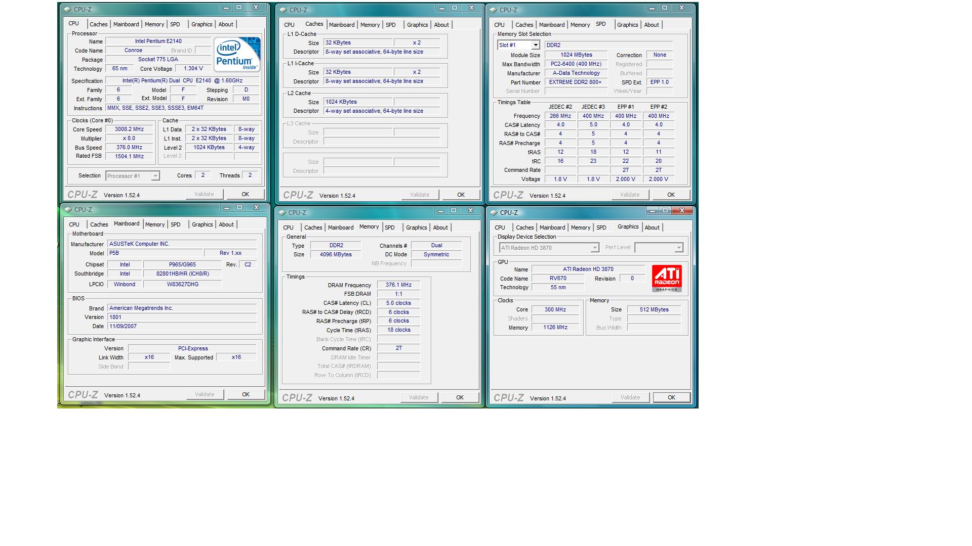This screenshot has height=546, width=972.
Task: Maximize the Memory tab CPU-Z window
Action: (x=454, y=211)
